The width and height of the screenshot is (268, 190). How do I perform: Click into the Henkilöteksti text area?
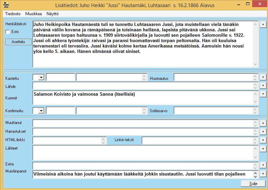[145, 44]
